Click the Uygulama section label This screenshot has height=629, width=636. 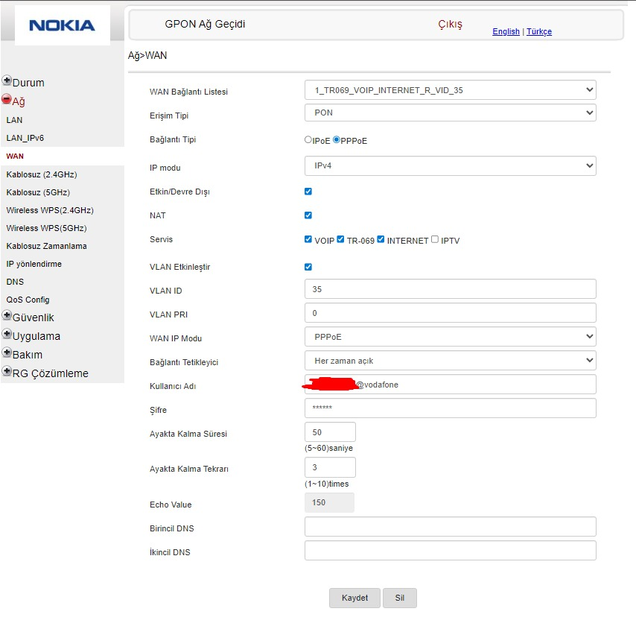point(36,336)
